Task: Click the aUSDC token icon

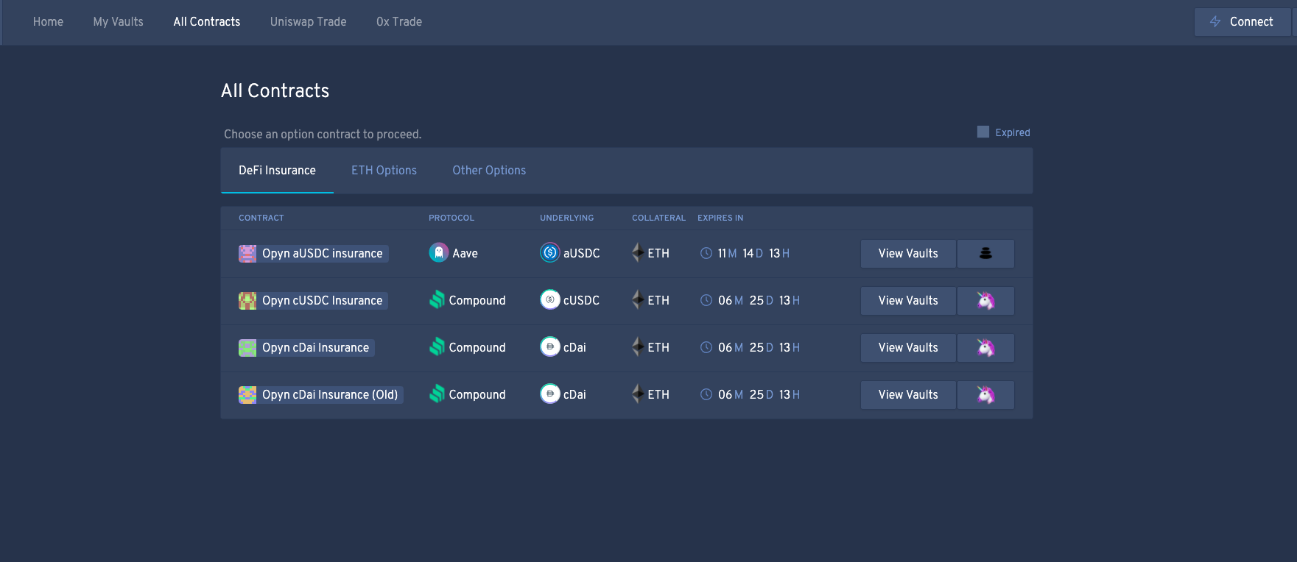Action: [x=549, y=253]
